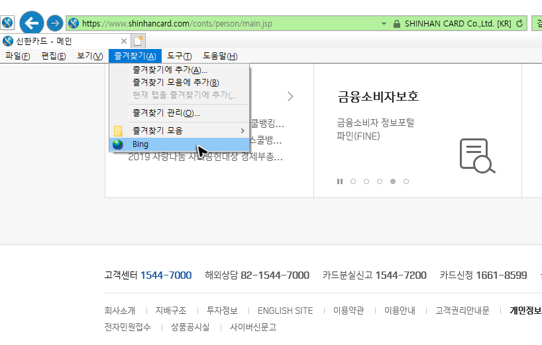Open the 도구(T) menu
This screenshot has height=345, width=542.
click(180, 56)
